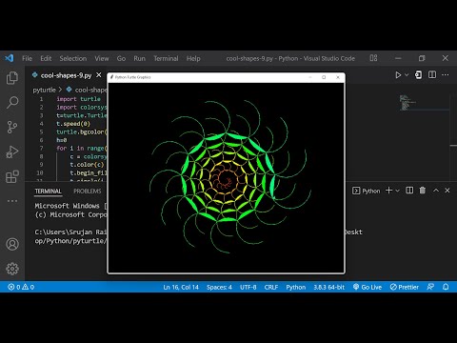Screen dimensions: 457x343
Task: Click the open changes icon in editor toolbar
Action: tap(419, 75)
